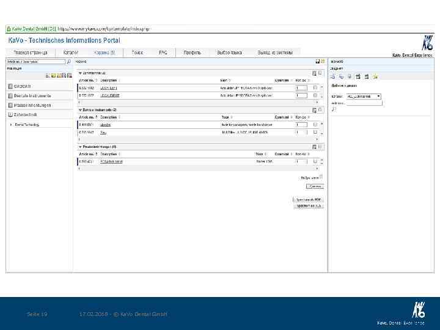Viewport: 440px width, 330px height.
Task: Collapse the Zahntechnik (2) basket section
Action: [80, 73]
